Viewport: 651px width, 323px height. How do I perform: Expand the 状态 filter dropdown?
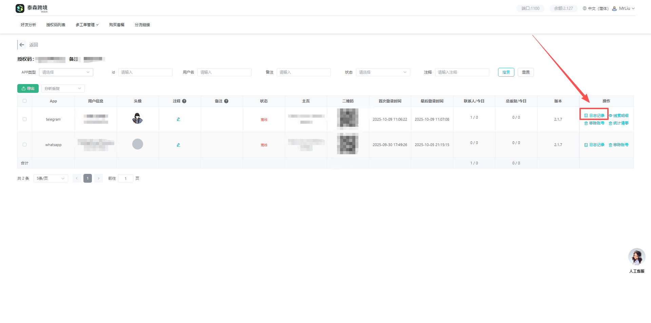[x=383, y=72]
